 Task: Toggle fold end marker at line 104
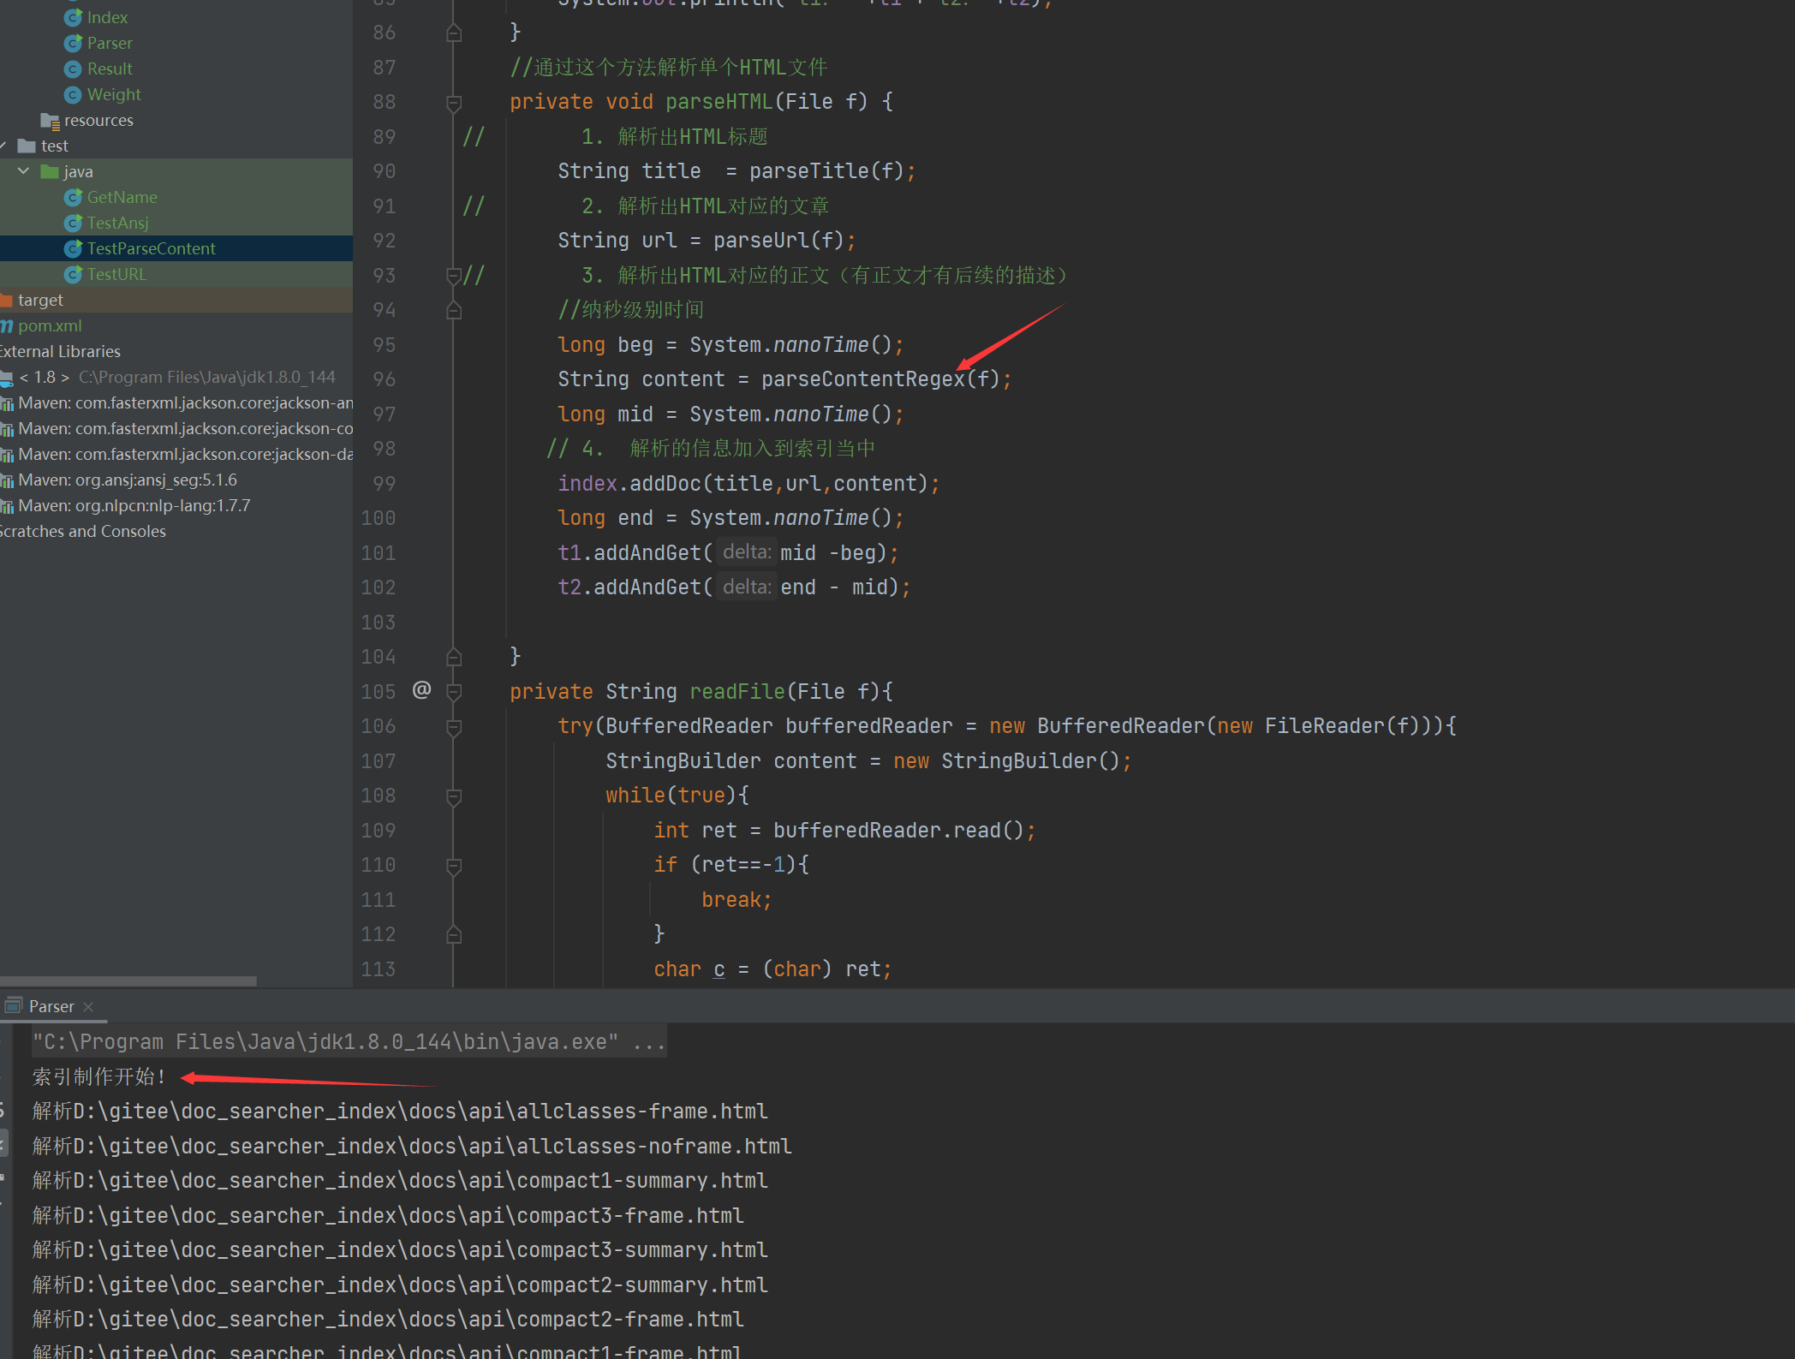click(x=454, y=657)
